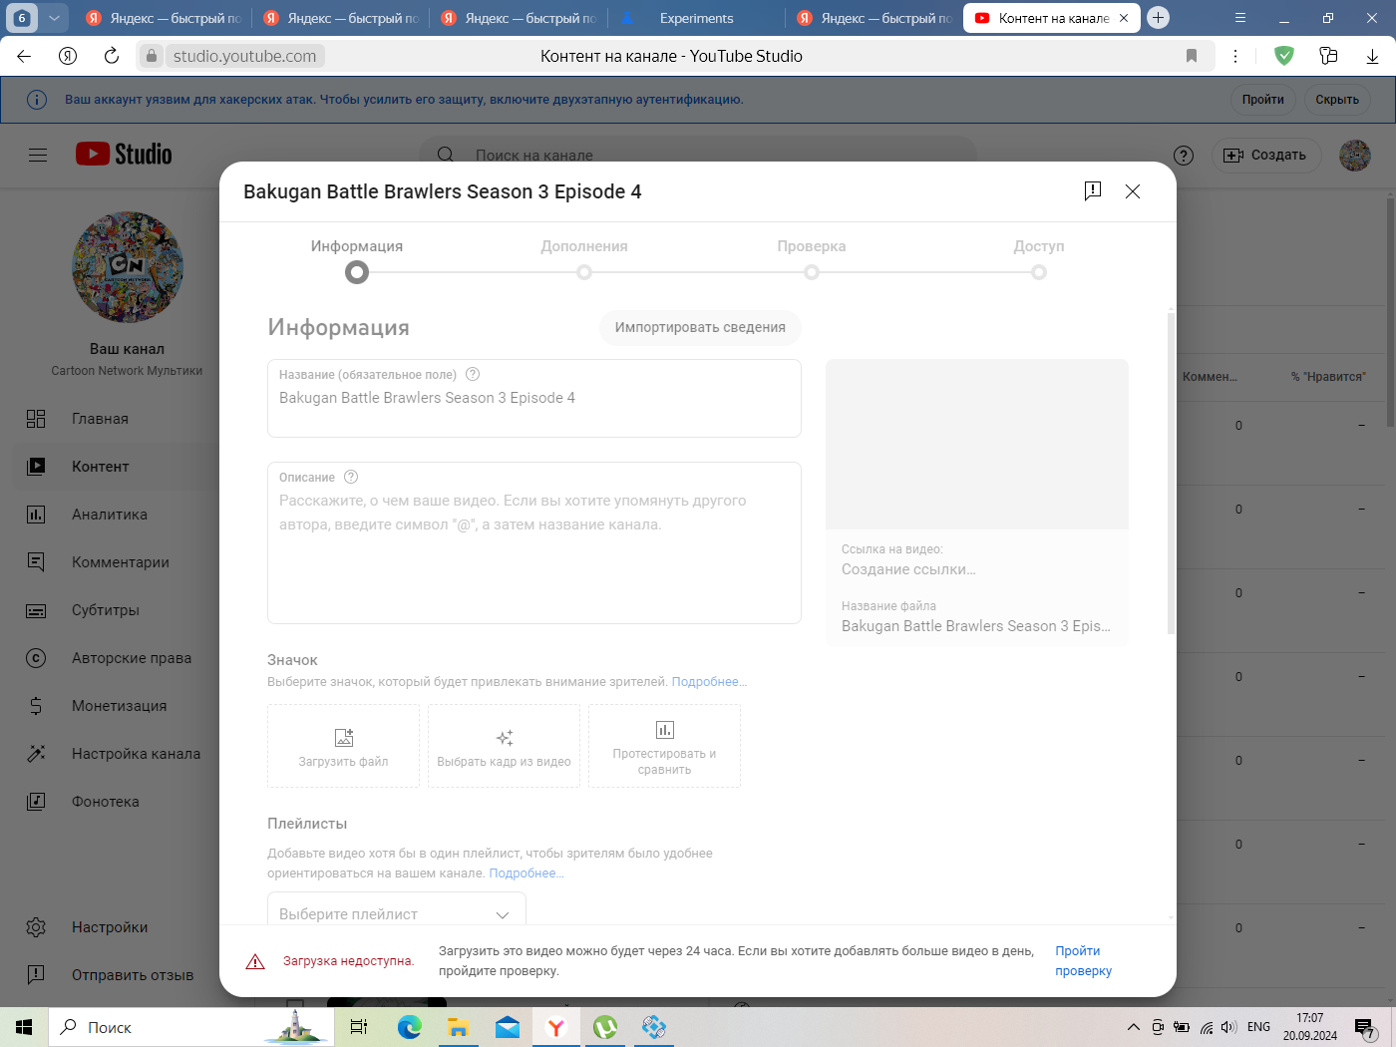Open Microsoft Edge from the taskbar
This screenshot has width=1396, height=1047.
tap(409, 1027)
